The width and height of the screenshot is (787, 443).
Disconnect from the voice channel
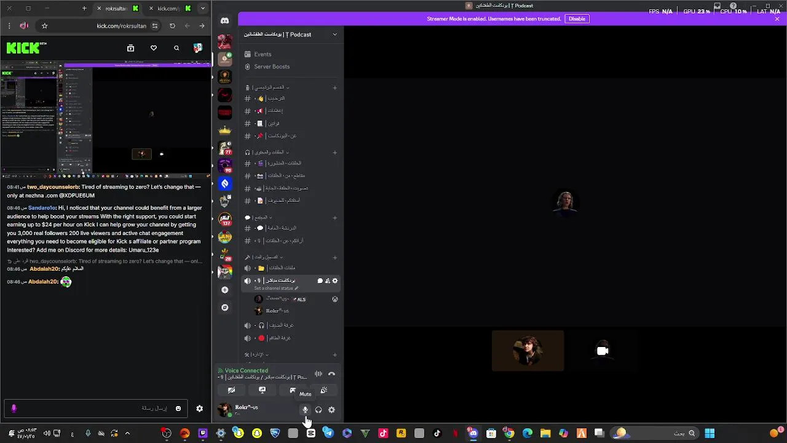[331, 373]
